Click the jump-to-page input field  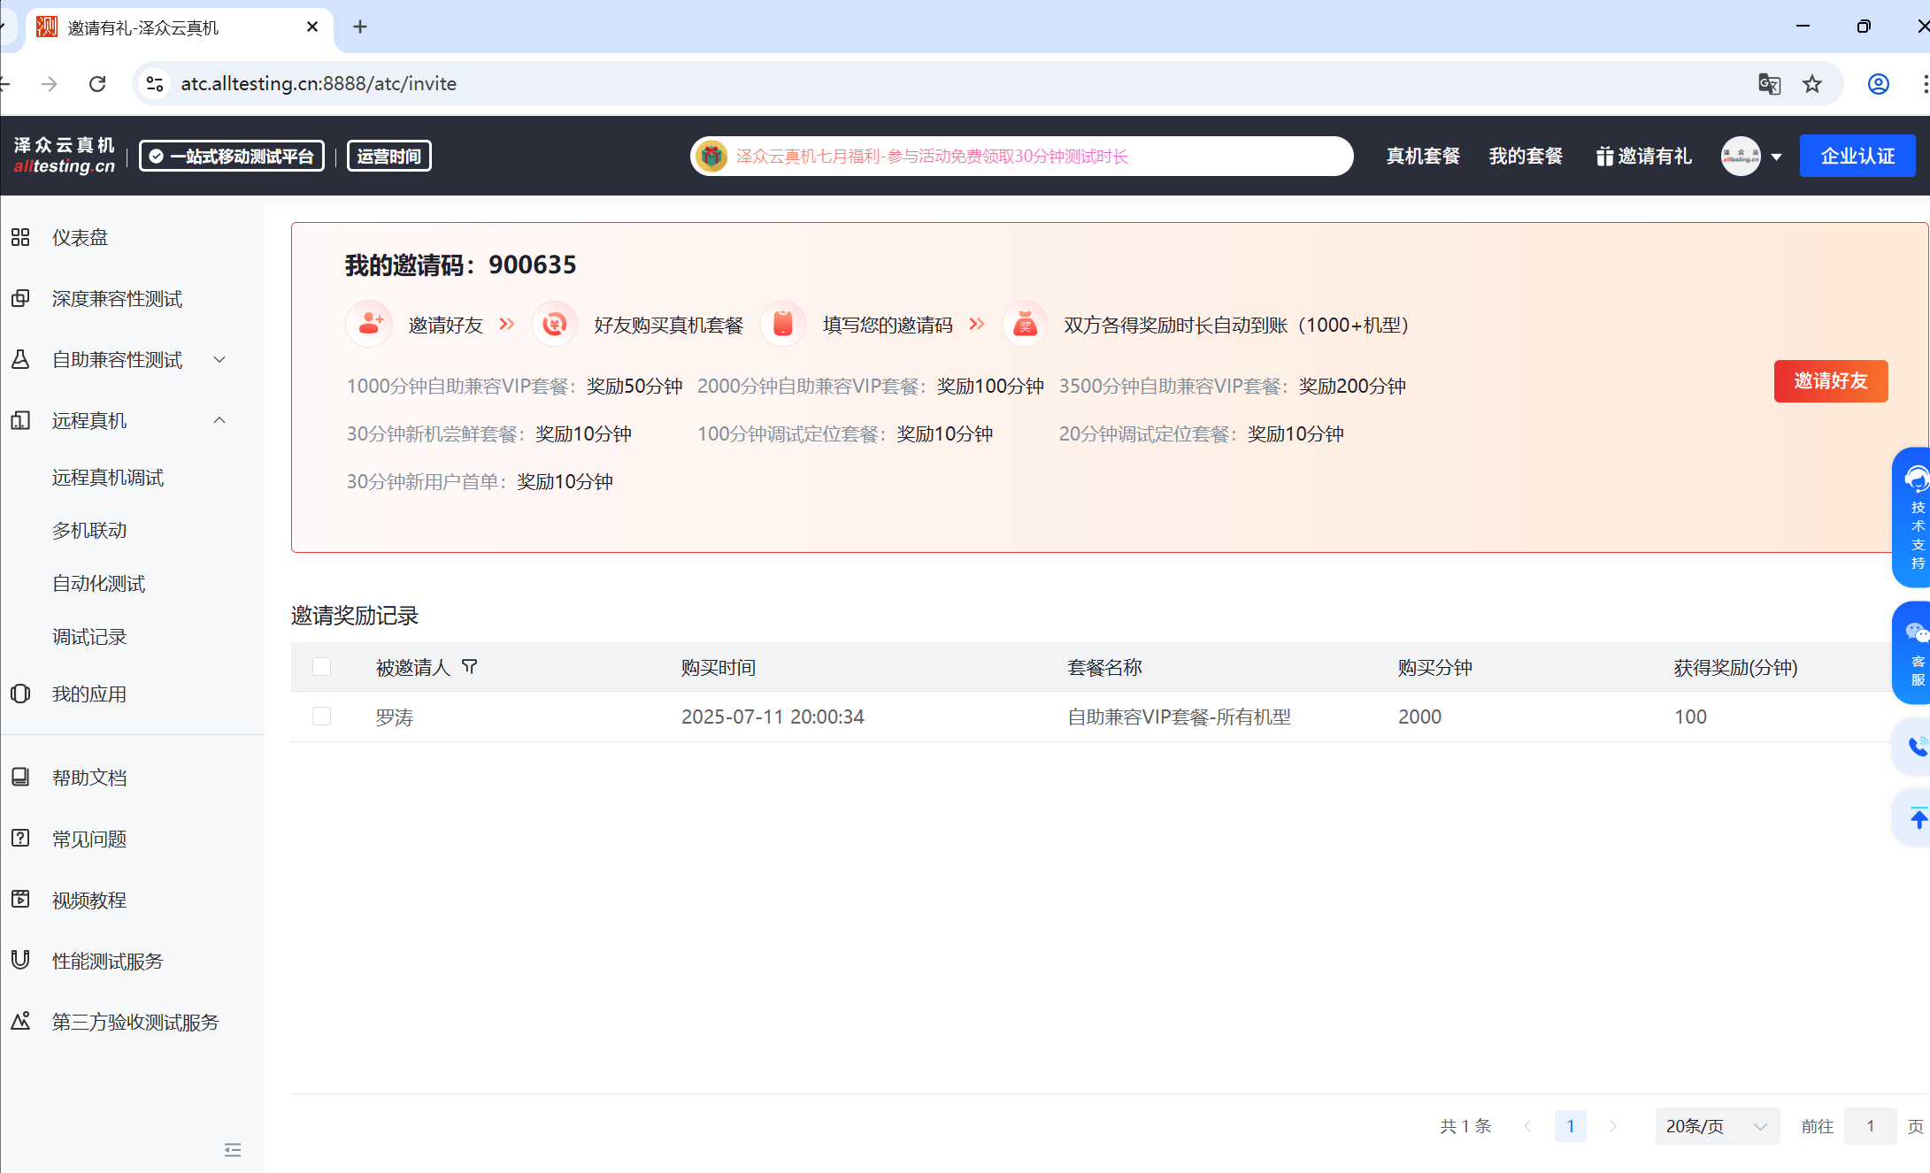(1870, 1126)
